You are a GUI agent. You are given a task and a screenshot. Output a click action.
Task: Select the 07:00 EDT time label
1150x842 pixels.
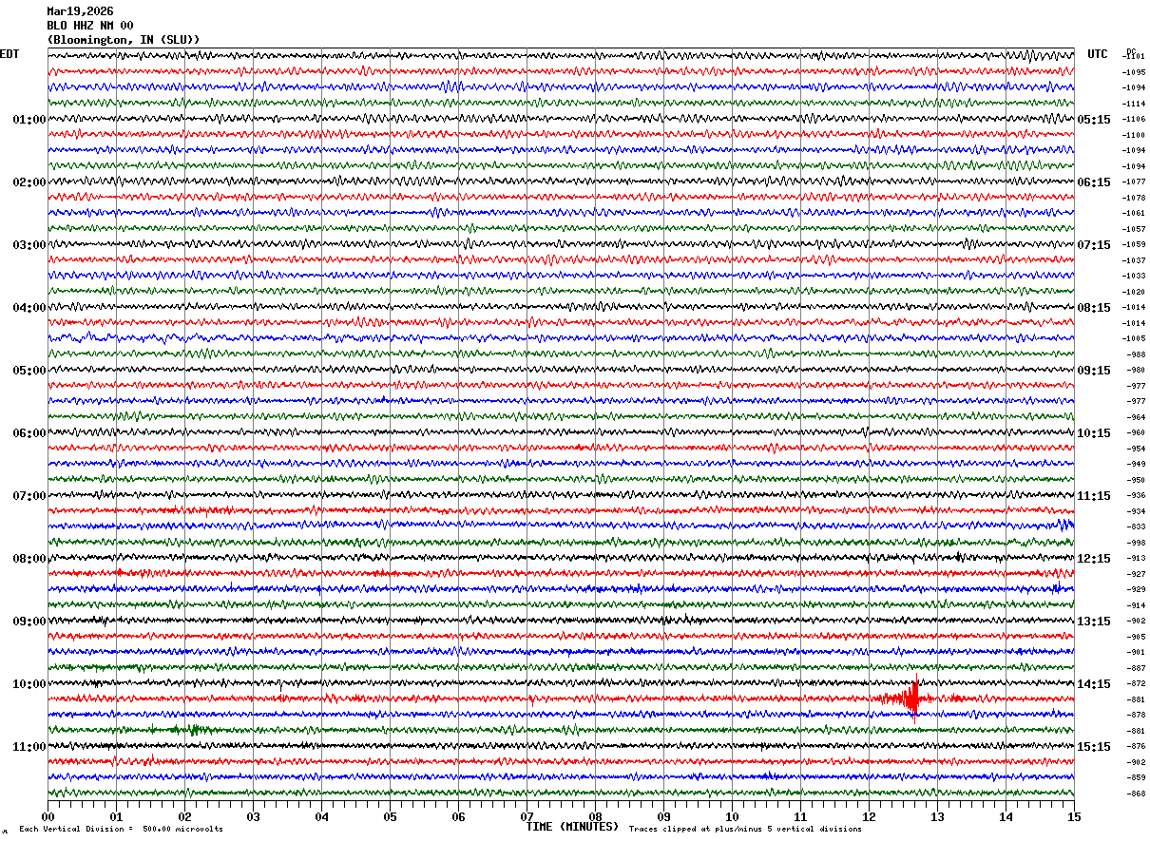(x=29, y=496)
